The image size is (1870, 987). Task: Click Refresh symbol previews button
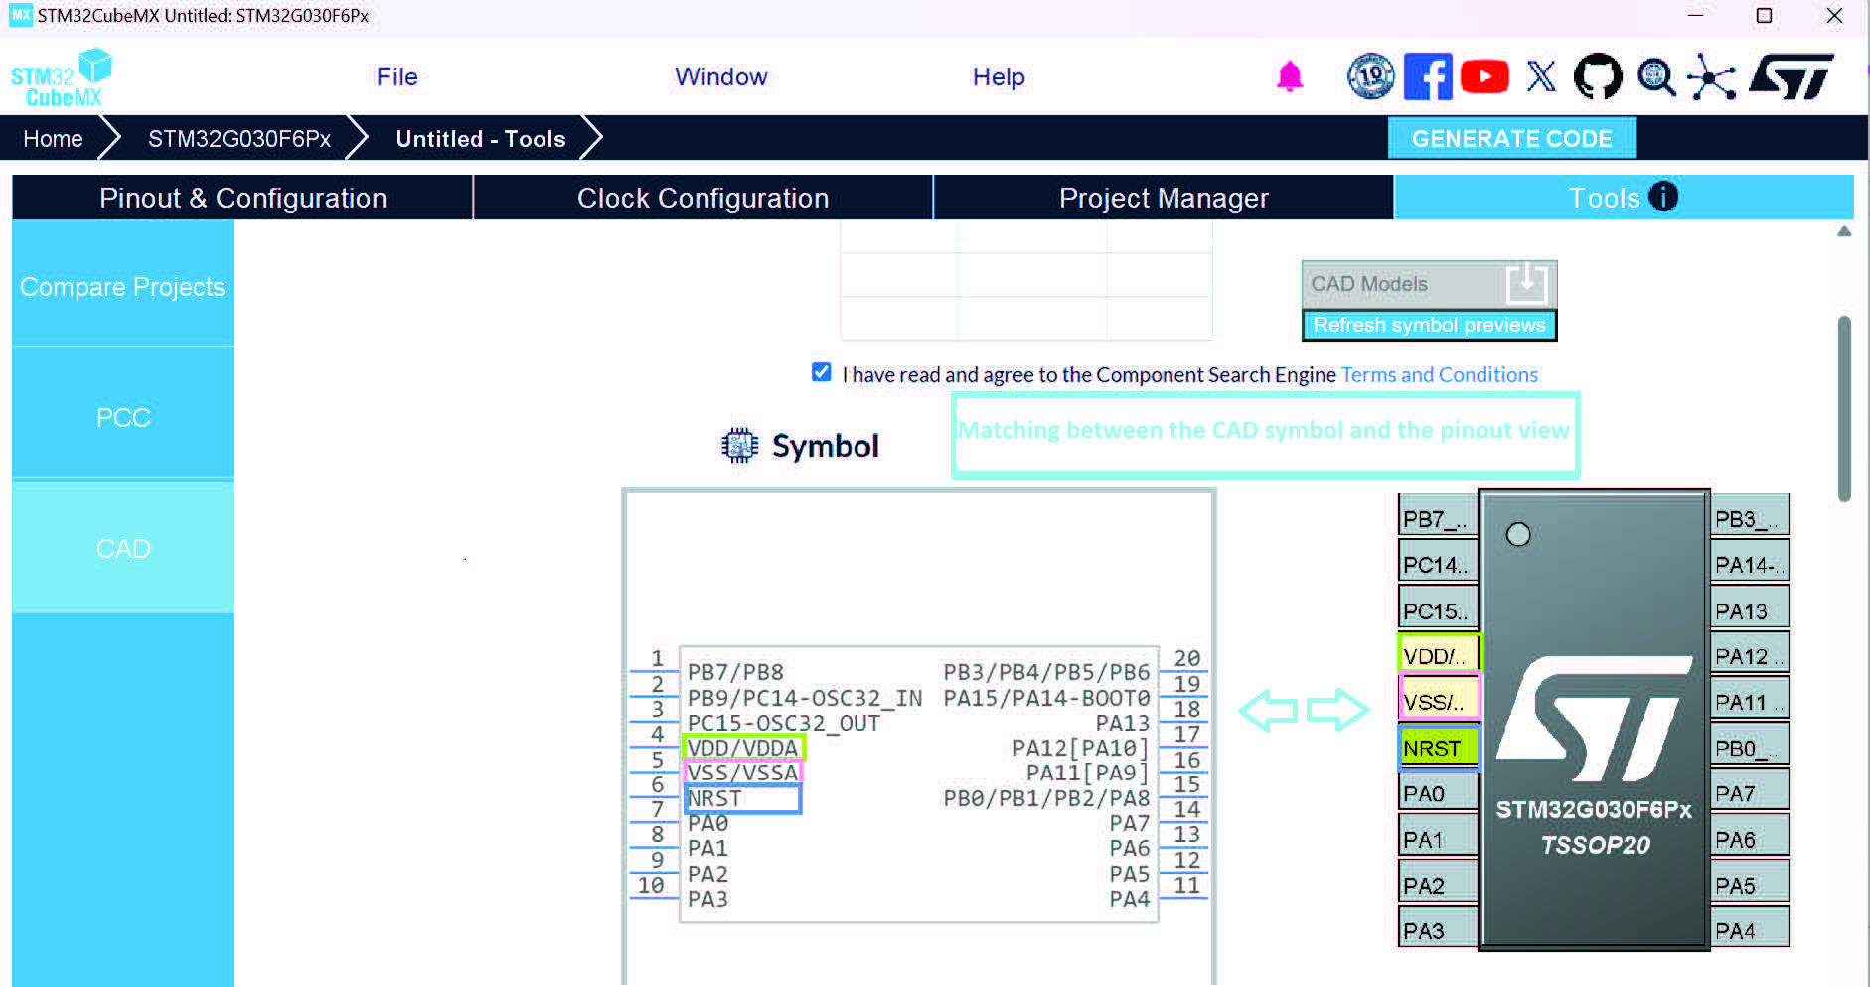point(1429,325)
